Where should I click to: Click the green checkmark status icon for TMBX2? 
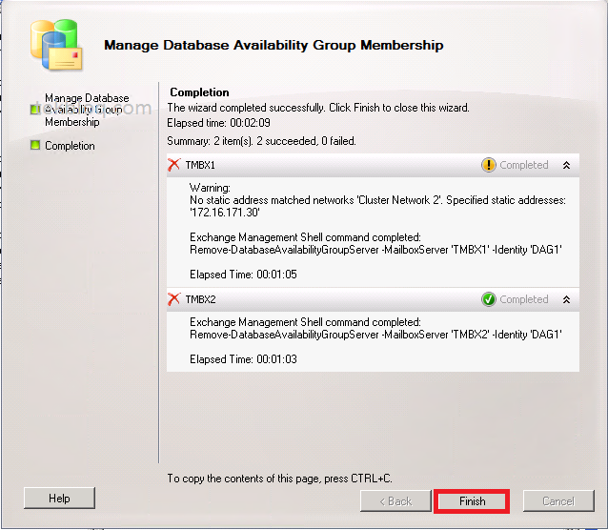click(489, 299)
